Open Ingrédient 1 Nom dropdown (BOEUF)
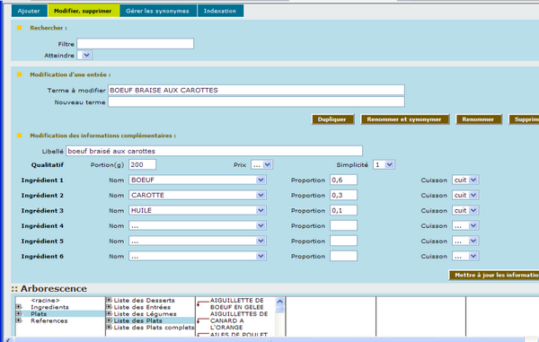This screenshot has width=539, height=342. click(198, 180)
